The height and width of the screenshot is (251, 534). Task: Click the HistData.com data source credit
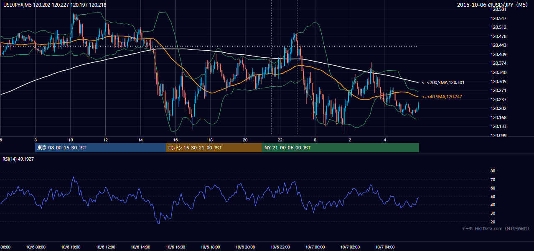point(495,228)
